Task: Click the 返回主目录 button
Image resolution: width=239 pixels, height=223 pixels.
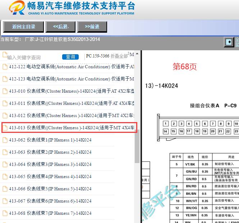Action: (23, 27)
